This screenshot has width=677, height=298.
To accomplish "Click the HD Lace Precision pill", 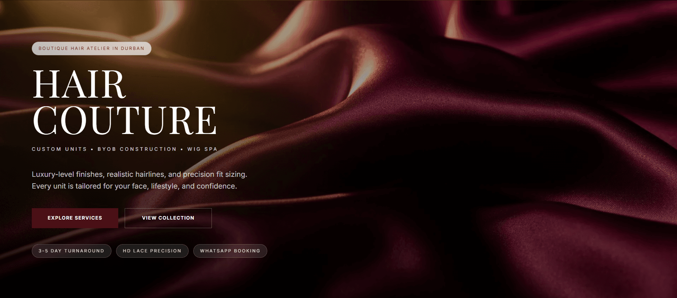I will [x=152, y=251].
